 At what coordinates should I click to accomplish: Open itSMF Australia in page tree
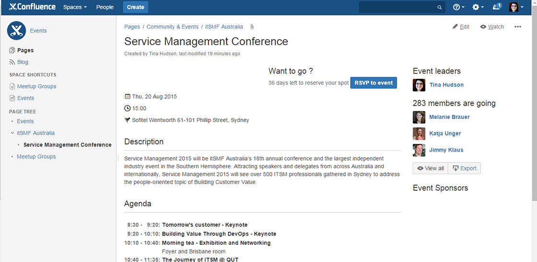(x=35, y=133)
